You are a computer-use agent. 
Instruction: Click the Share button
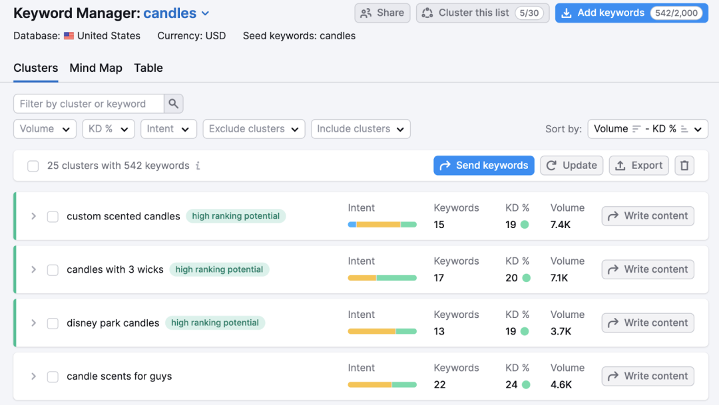pyautogui.click(x=382, y=13)
